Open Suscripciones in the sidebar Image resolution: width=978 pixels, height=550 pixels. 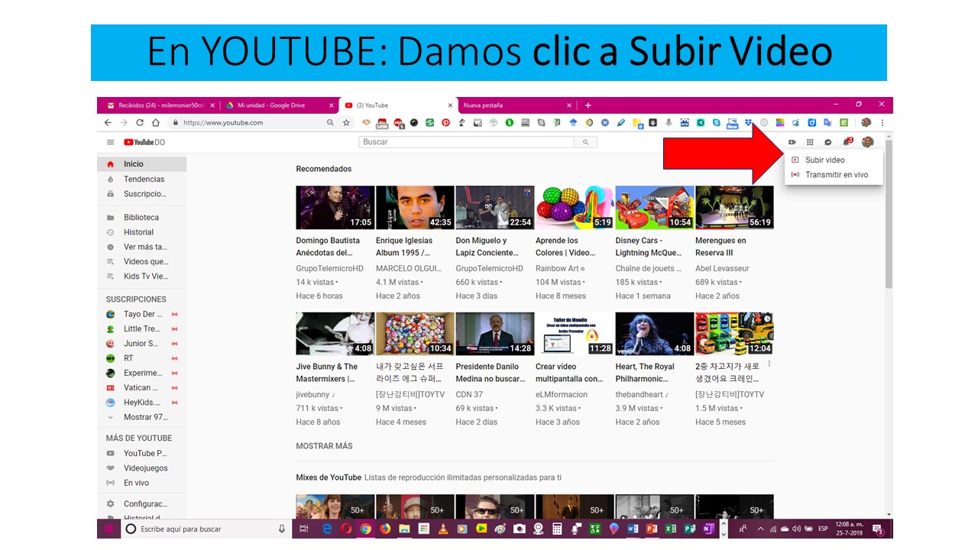141,194
